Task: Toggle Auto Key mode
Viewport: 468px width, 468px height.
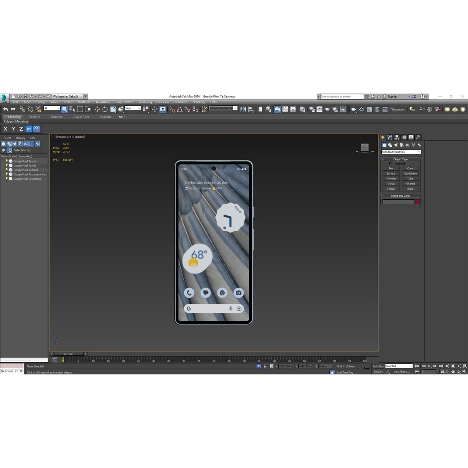Action: [378, 366]
